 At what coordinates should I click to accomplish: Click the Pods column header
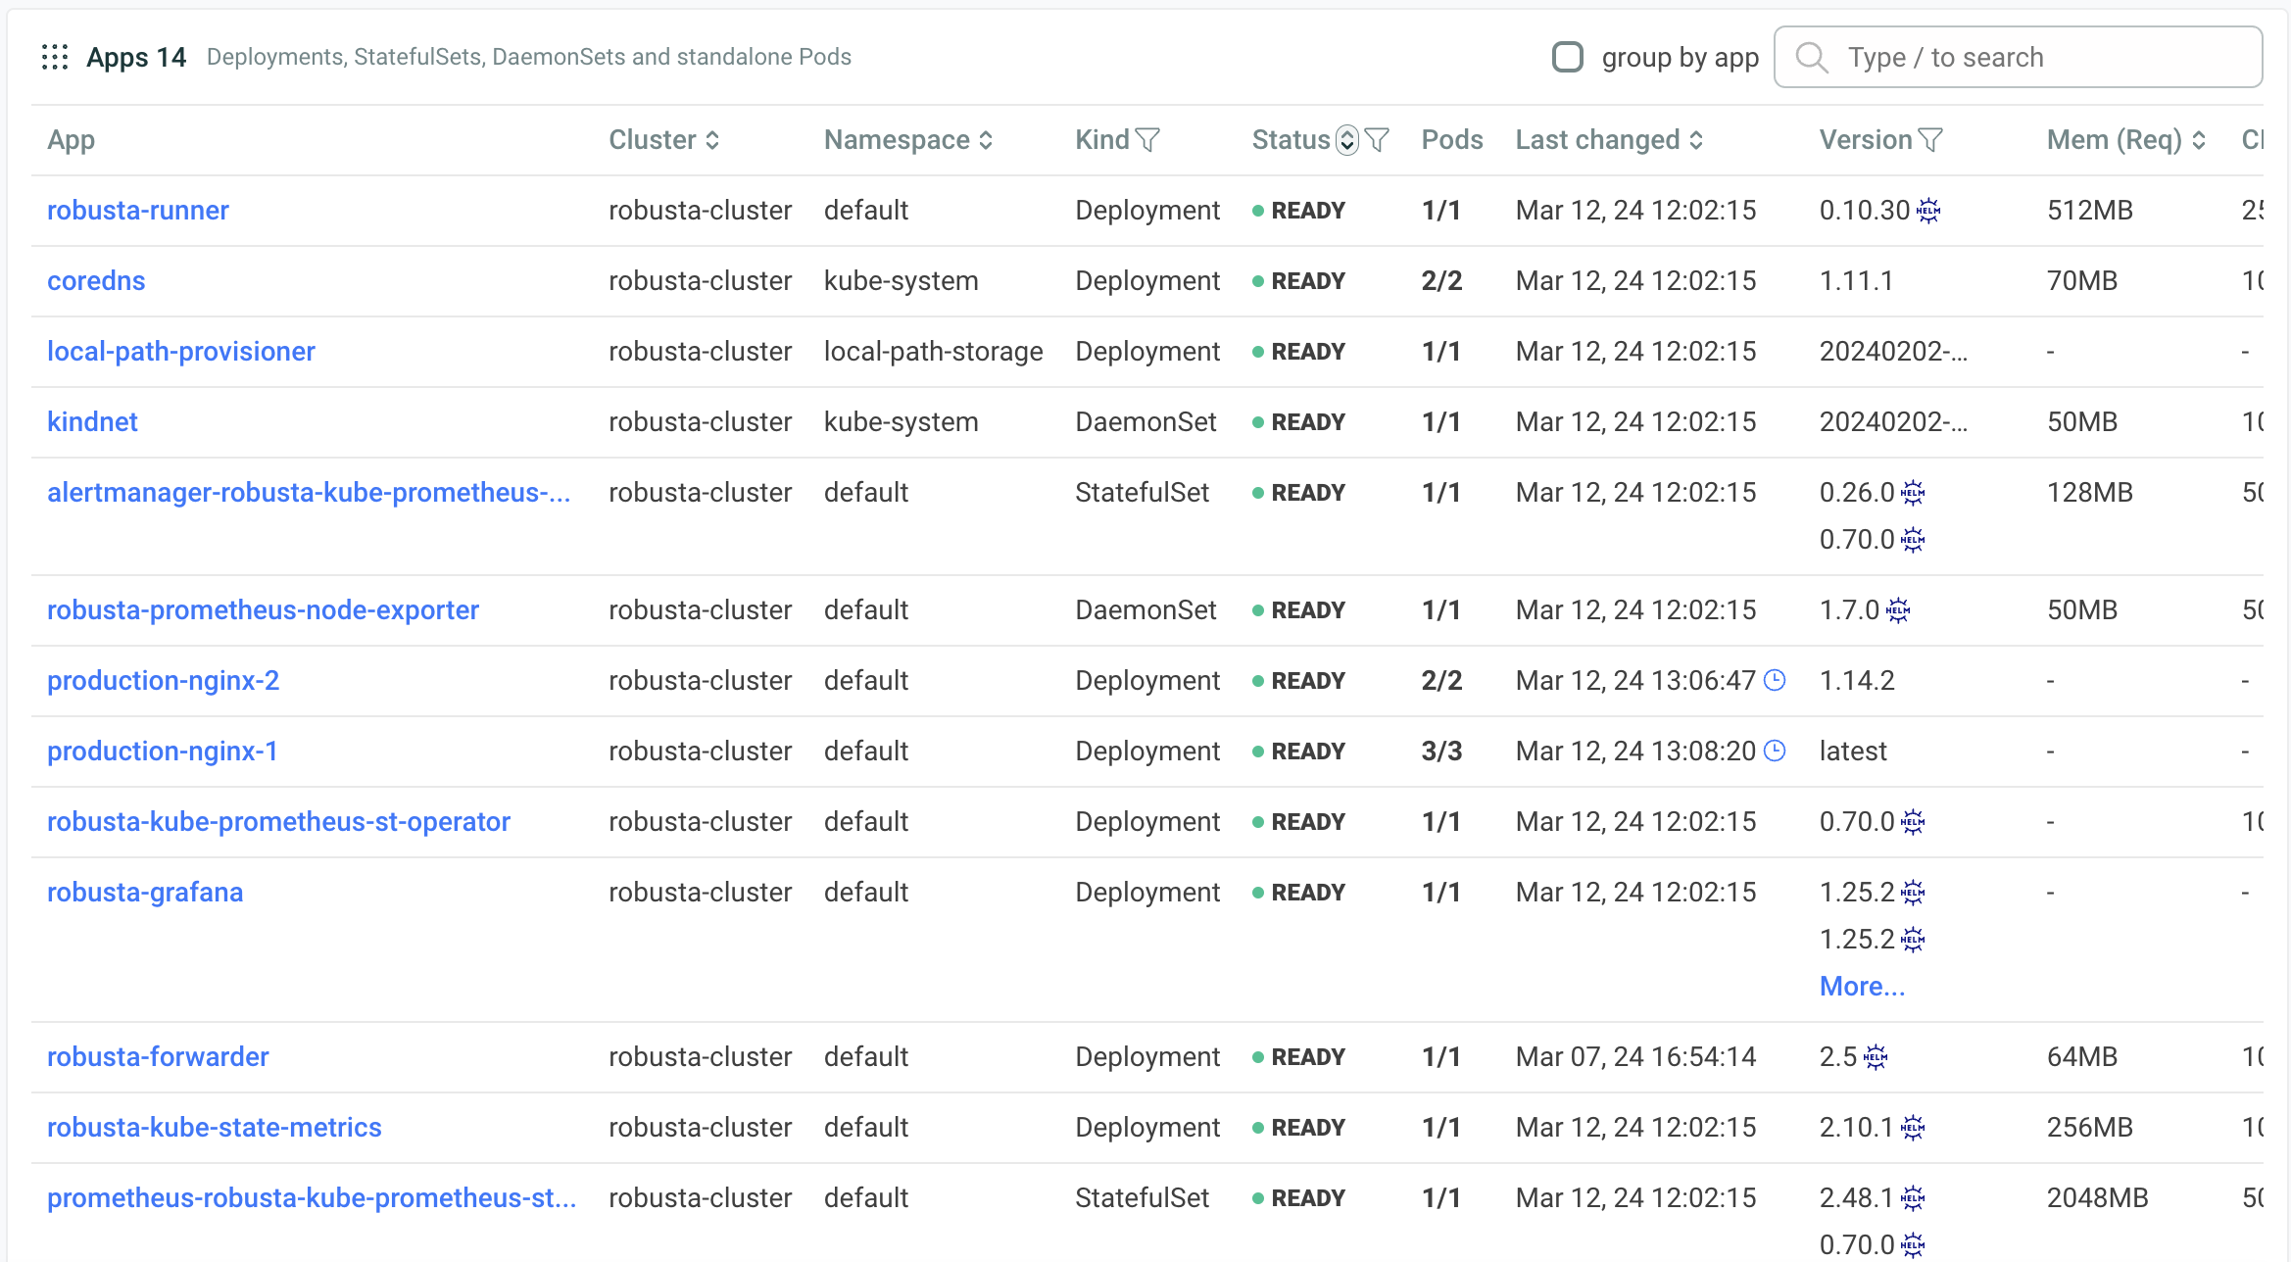point(1452,140)
